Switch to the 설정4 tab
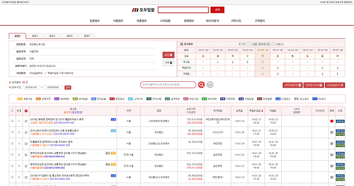The image size is (354, 186). click(x=69, y=36)
